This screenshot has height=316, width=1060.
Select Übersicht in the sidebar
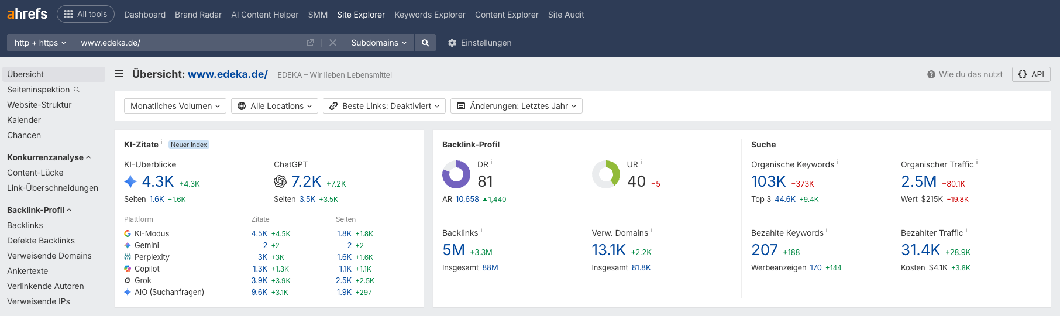point(54,74)
